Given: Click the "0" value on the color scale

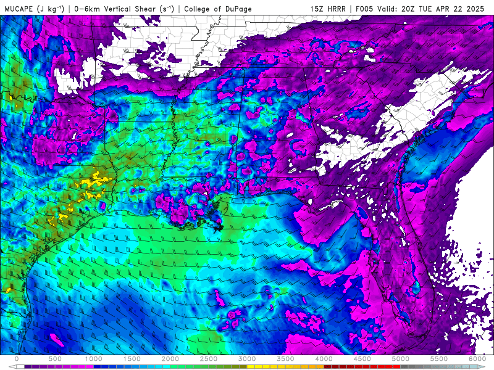Looking at the screenshot, I should click(x=17, y=359).
